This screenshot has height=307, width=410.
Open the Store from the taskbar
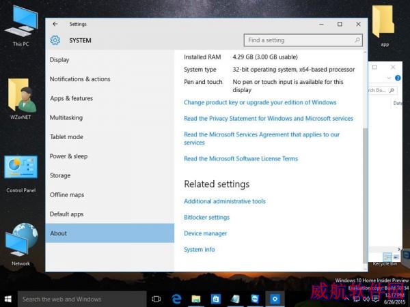(x=216, y=299)
